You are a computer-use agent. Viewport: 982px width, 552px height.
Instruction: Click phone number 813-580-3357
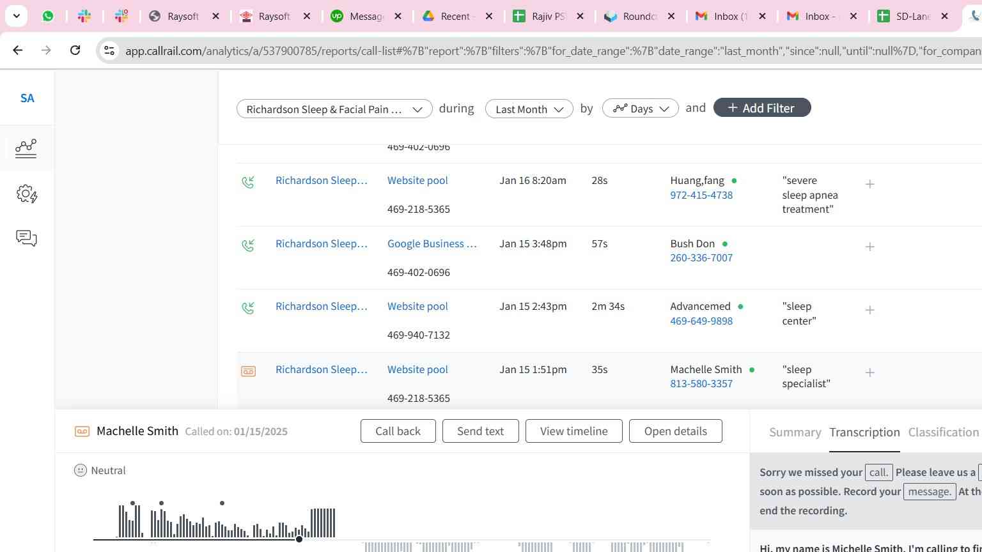(701, 383)
